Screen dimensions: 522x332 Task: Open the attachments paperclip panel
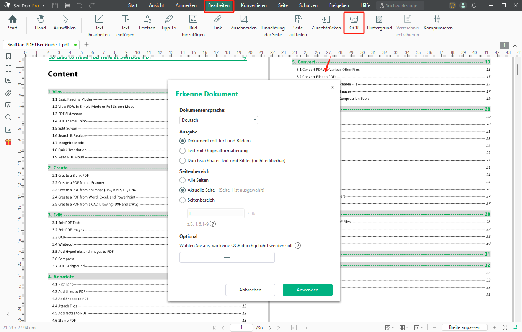(8, 93)
